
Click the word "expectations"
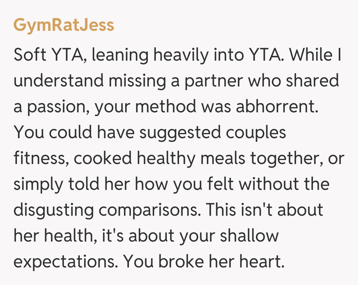click(65, 261)
